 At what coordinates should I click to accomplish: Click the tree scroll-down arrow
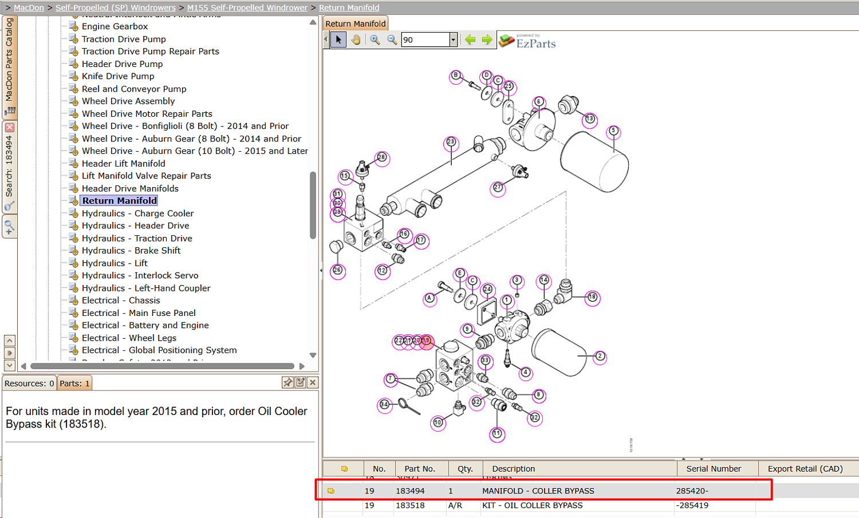[x=313, y=355]
